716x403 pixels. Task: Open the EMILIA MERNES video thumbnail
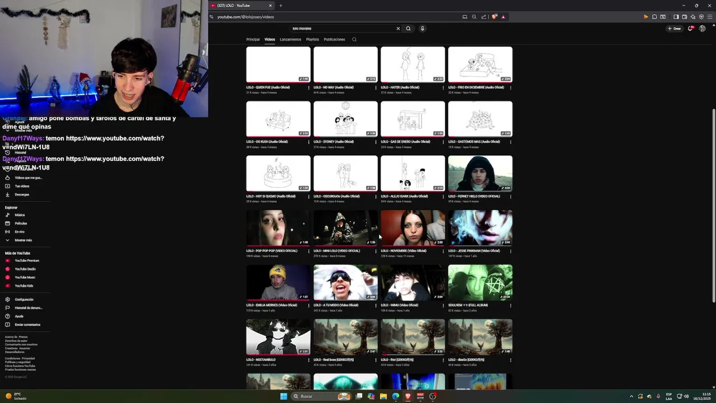point(278,282)
